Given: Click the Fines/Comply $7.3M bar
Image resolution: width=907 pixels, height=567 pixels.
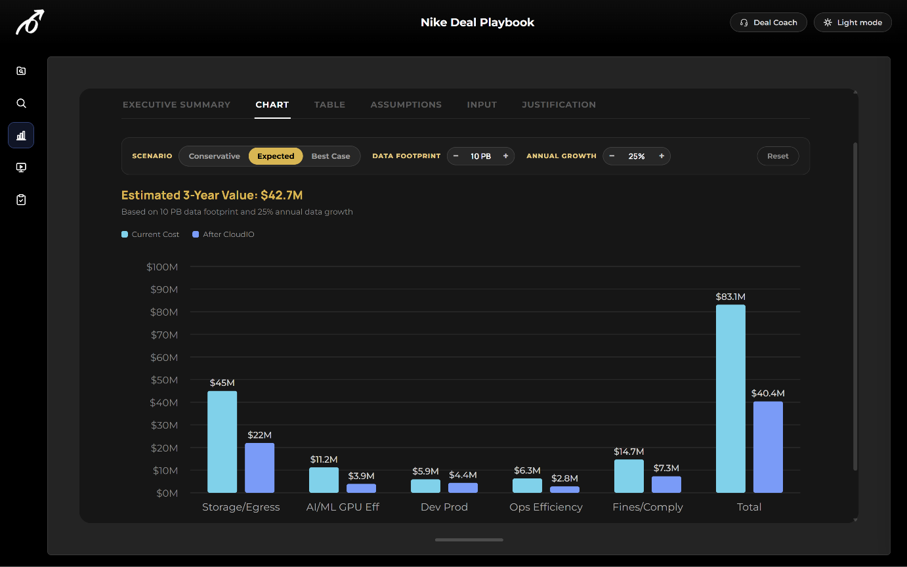Looking at the screenshot, I should pyautogui.click(x=666, y=484).
